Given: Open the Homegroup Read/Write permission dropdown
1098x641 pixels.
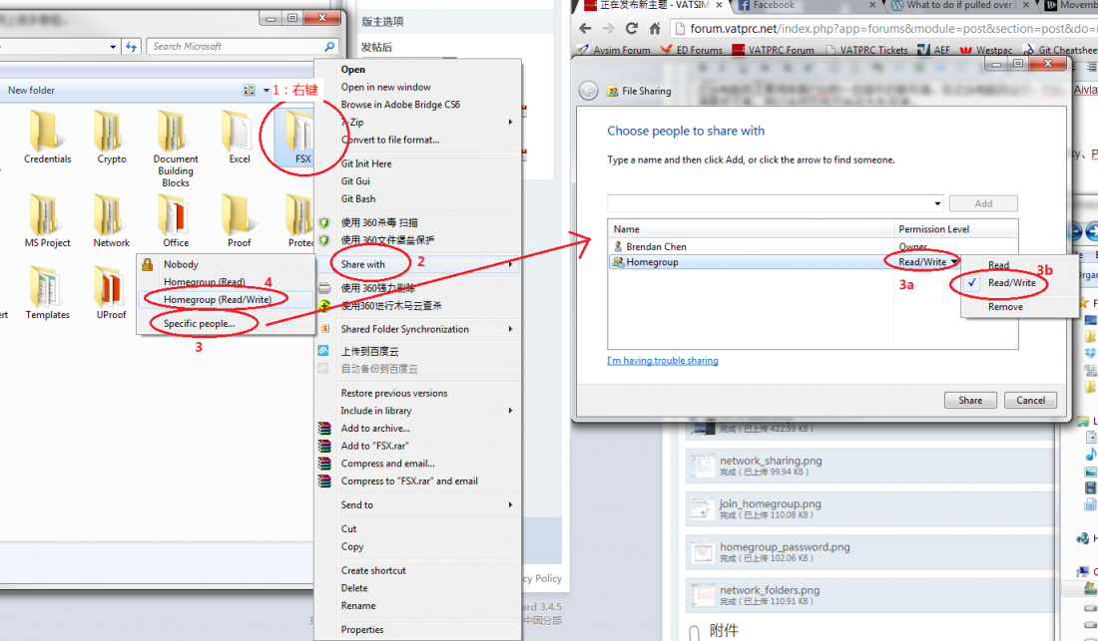Looking at the screenshot, I should click(x=928, y=262).
